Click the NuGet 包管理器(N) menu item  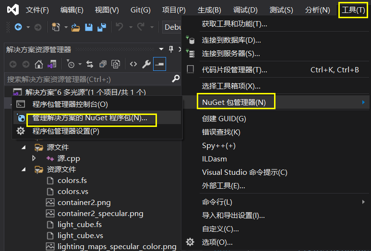pyautogui.click(x=275, y=102)
